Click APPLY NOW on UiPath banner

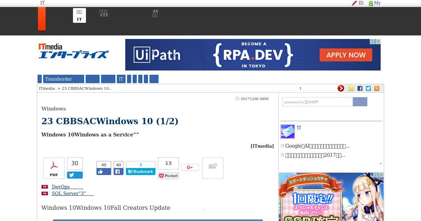tap(346, 55)
